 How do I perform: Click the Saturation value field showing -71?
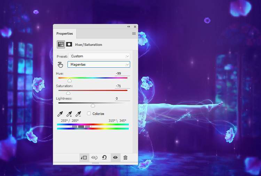click(122, 86)
